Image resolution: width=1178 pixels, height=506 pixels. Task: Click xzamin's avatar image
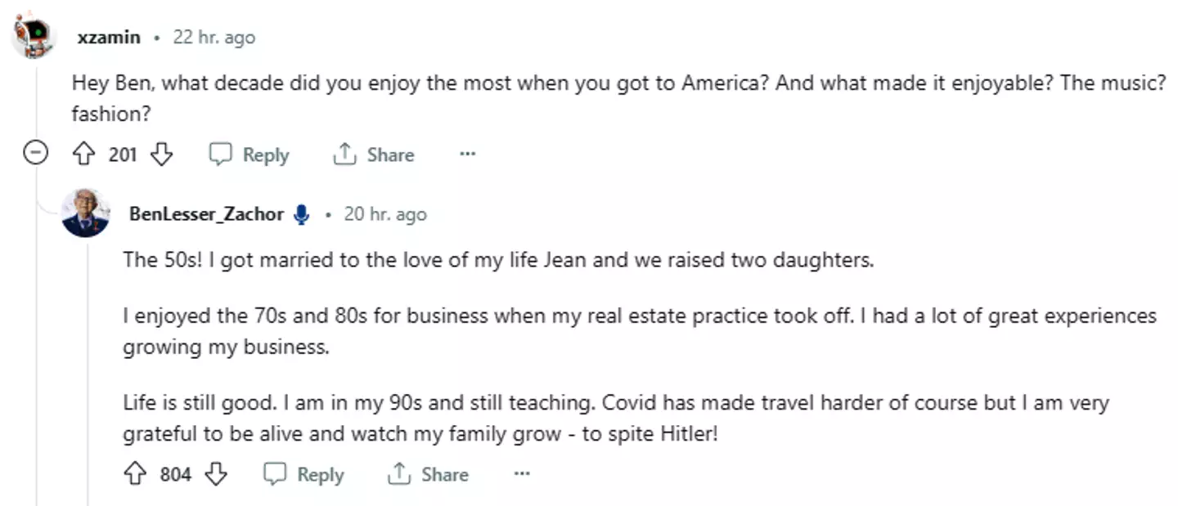[x=33, y=37]
